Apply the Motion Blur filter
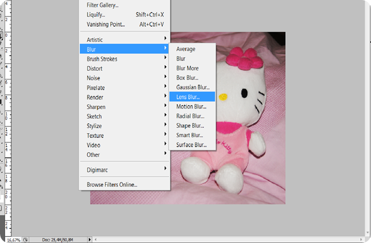Image resolution: width=371 pixels, height=243 pixels. (192, 106)
